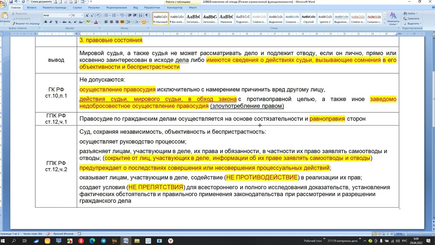The image size is (435, 245).
Task: Expand the Найти dropdown arrow
Action: click(417, 14)
